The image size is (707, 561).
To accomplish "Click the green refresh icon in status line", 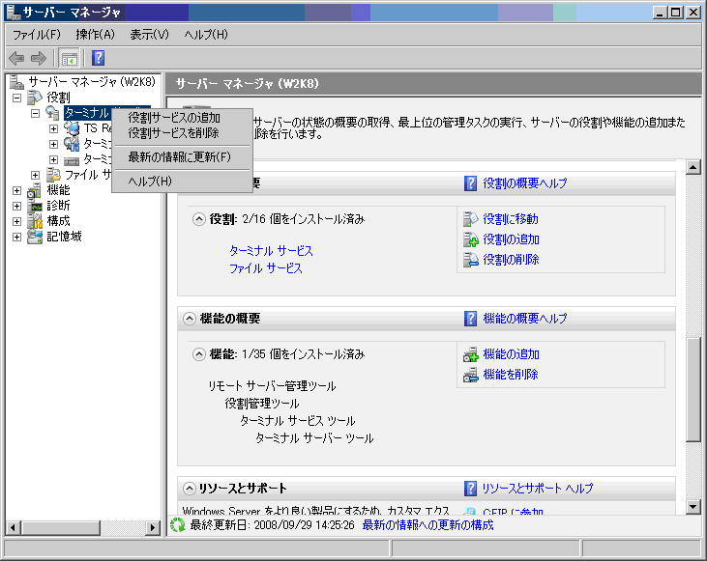I will coord(178,525).
